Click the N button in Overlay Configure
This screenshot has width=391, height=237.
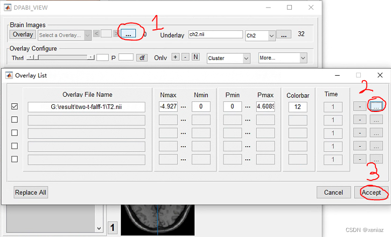[195, 57]
